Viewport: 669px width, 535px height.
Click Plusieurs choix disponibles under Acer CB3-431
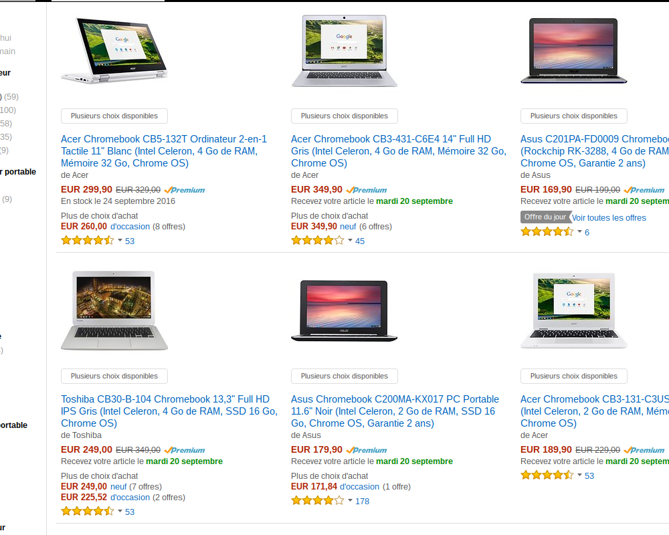click(345, 116)
